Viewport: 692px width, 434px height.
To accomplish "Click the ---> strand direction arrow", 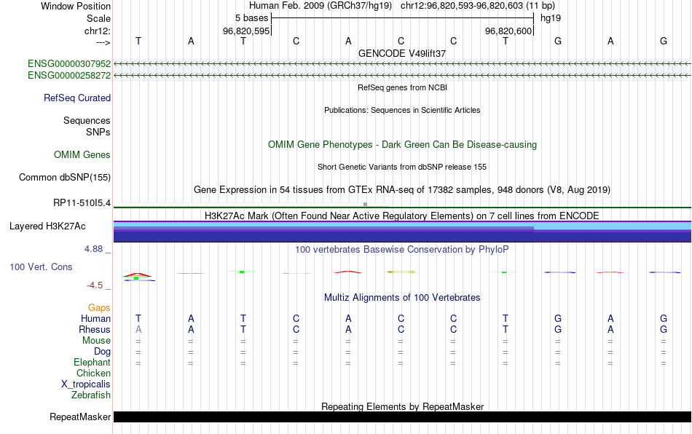I will click(x=103, y=42).
